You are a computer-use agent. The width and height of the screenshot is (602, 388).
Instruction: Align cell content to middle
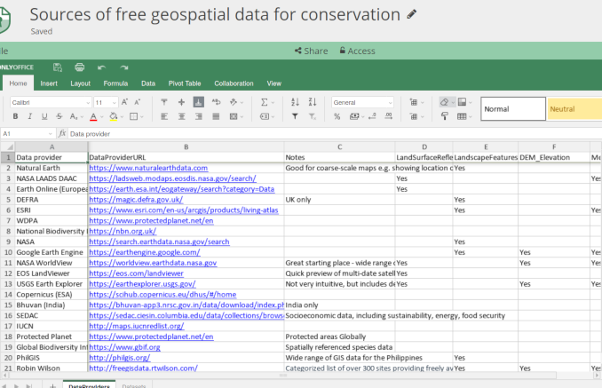pyautogui.click(x=181, y=102)
